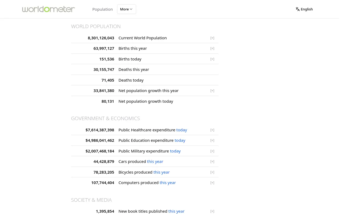
Task: Click the 33,841,380 growth value
Action: click(x=104, y=91)
